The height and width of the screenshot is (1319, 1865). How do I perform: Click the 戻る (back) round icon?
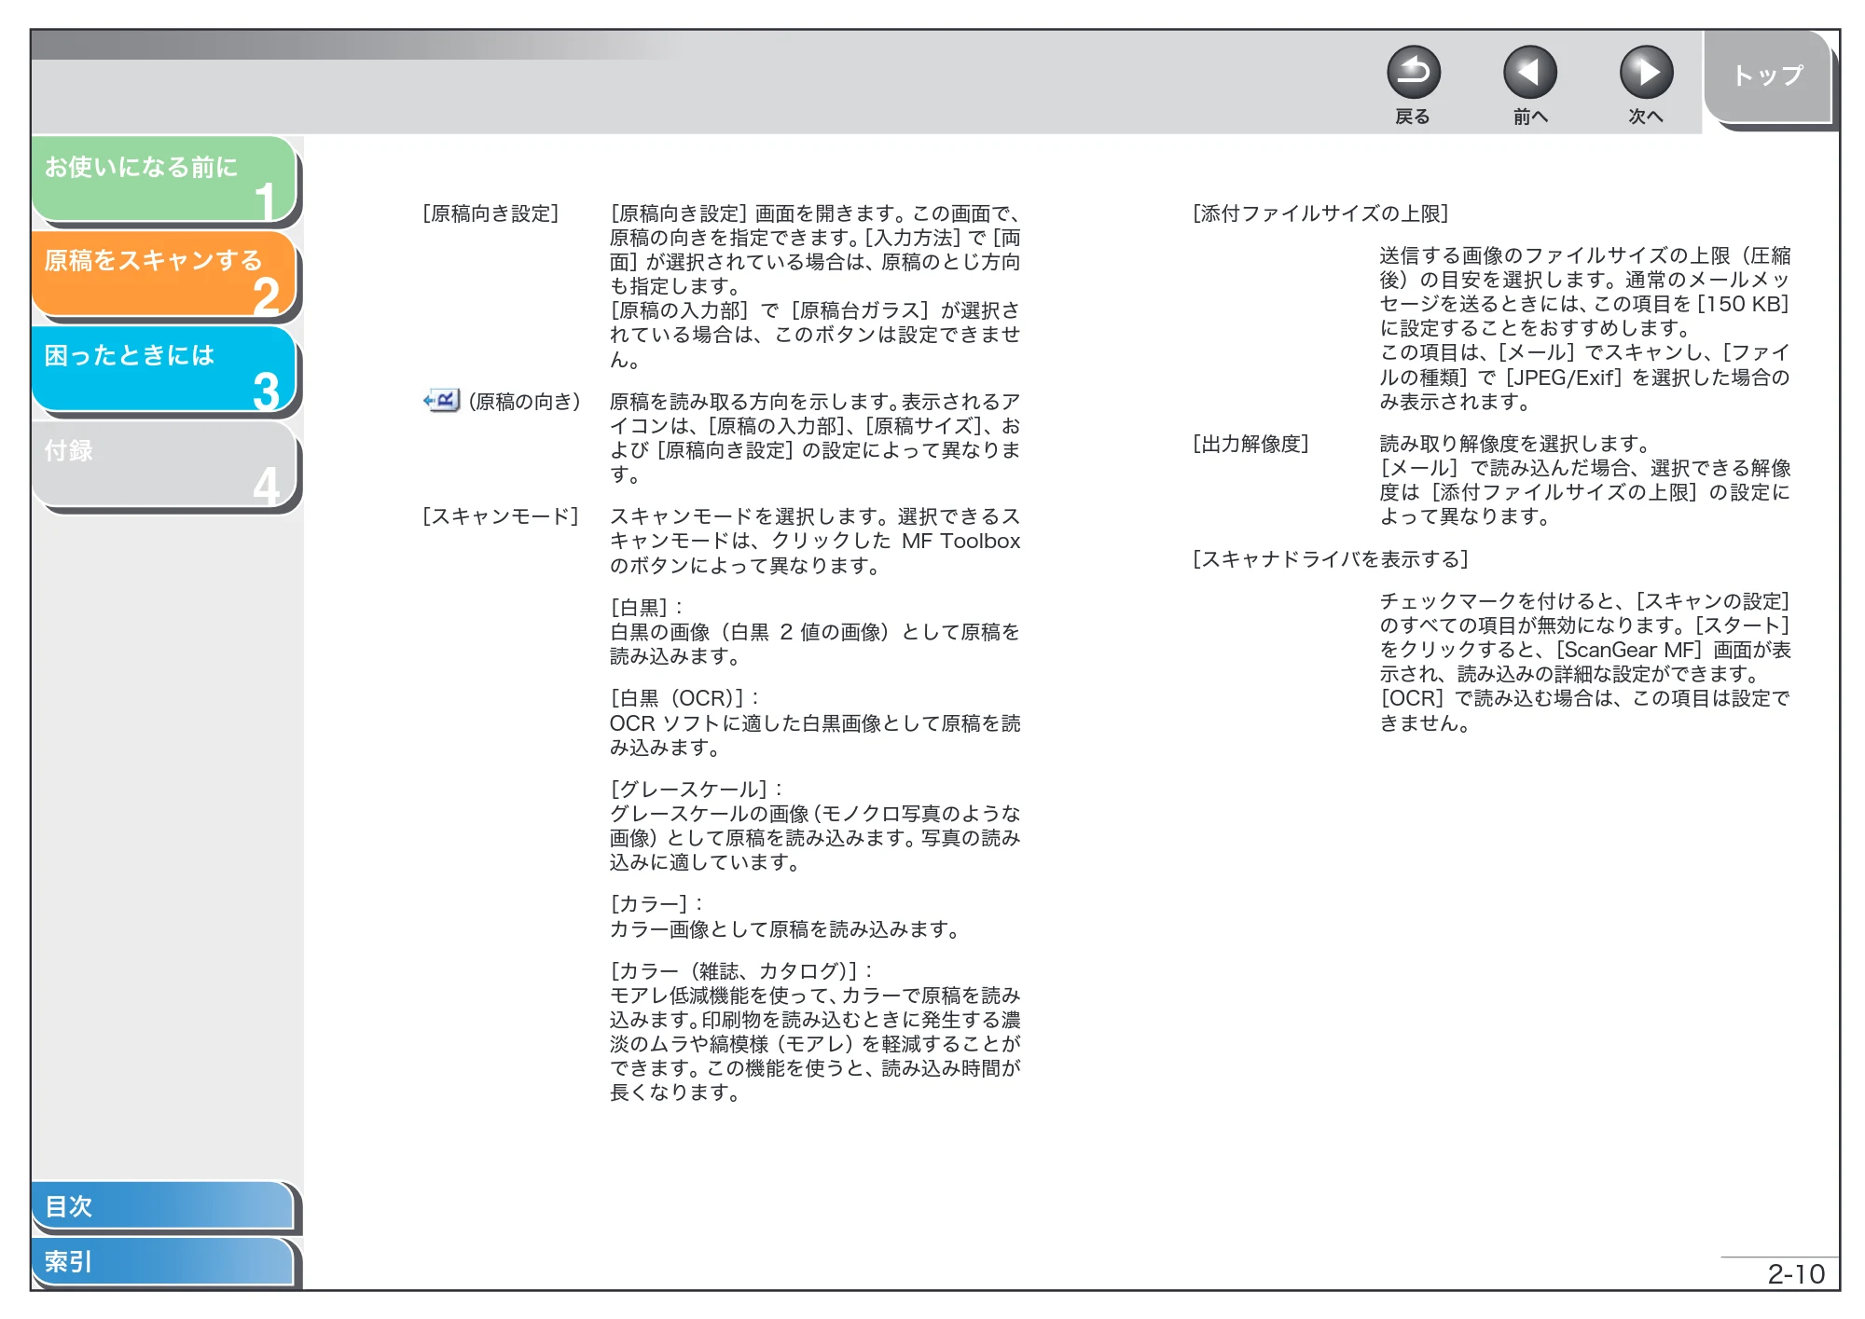(1413, 73)
